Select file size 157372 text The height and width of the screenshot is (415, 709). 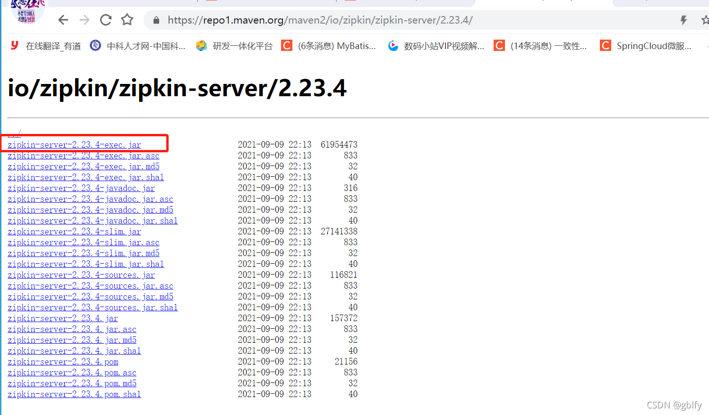click(344, 318)
